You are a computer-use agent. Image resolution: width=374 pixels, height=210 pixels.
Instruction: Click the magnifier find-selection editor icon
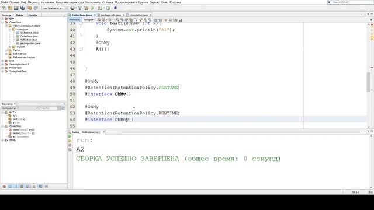pos(117,20)
